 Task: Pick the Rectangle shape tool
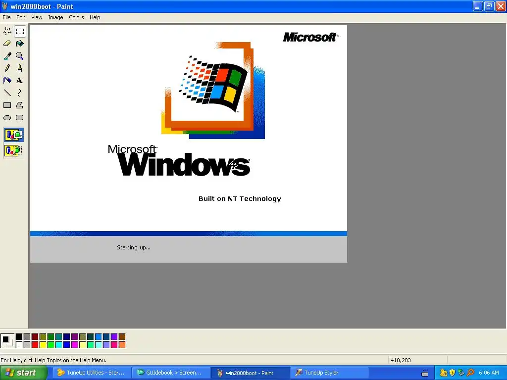[7, 105]
